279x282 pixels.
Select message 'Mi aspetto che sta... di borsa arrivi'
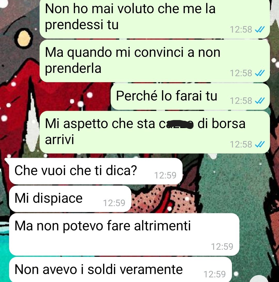(x=154, y=132)
